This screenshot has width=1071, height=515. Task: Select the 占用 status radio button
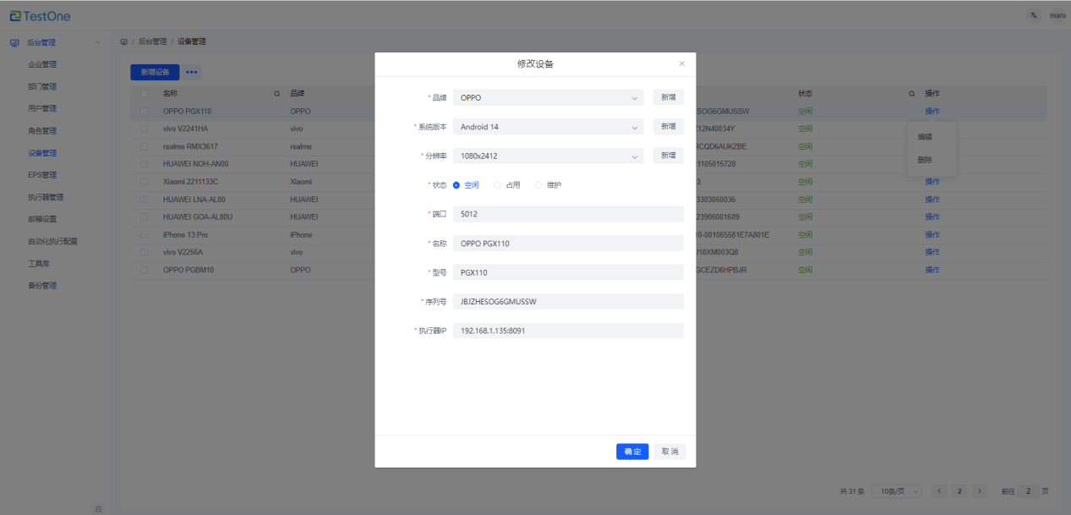click(x=497, y=185)
